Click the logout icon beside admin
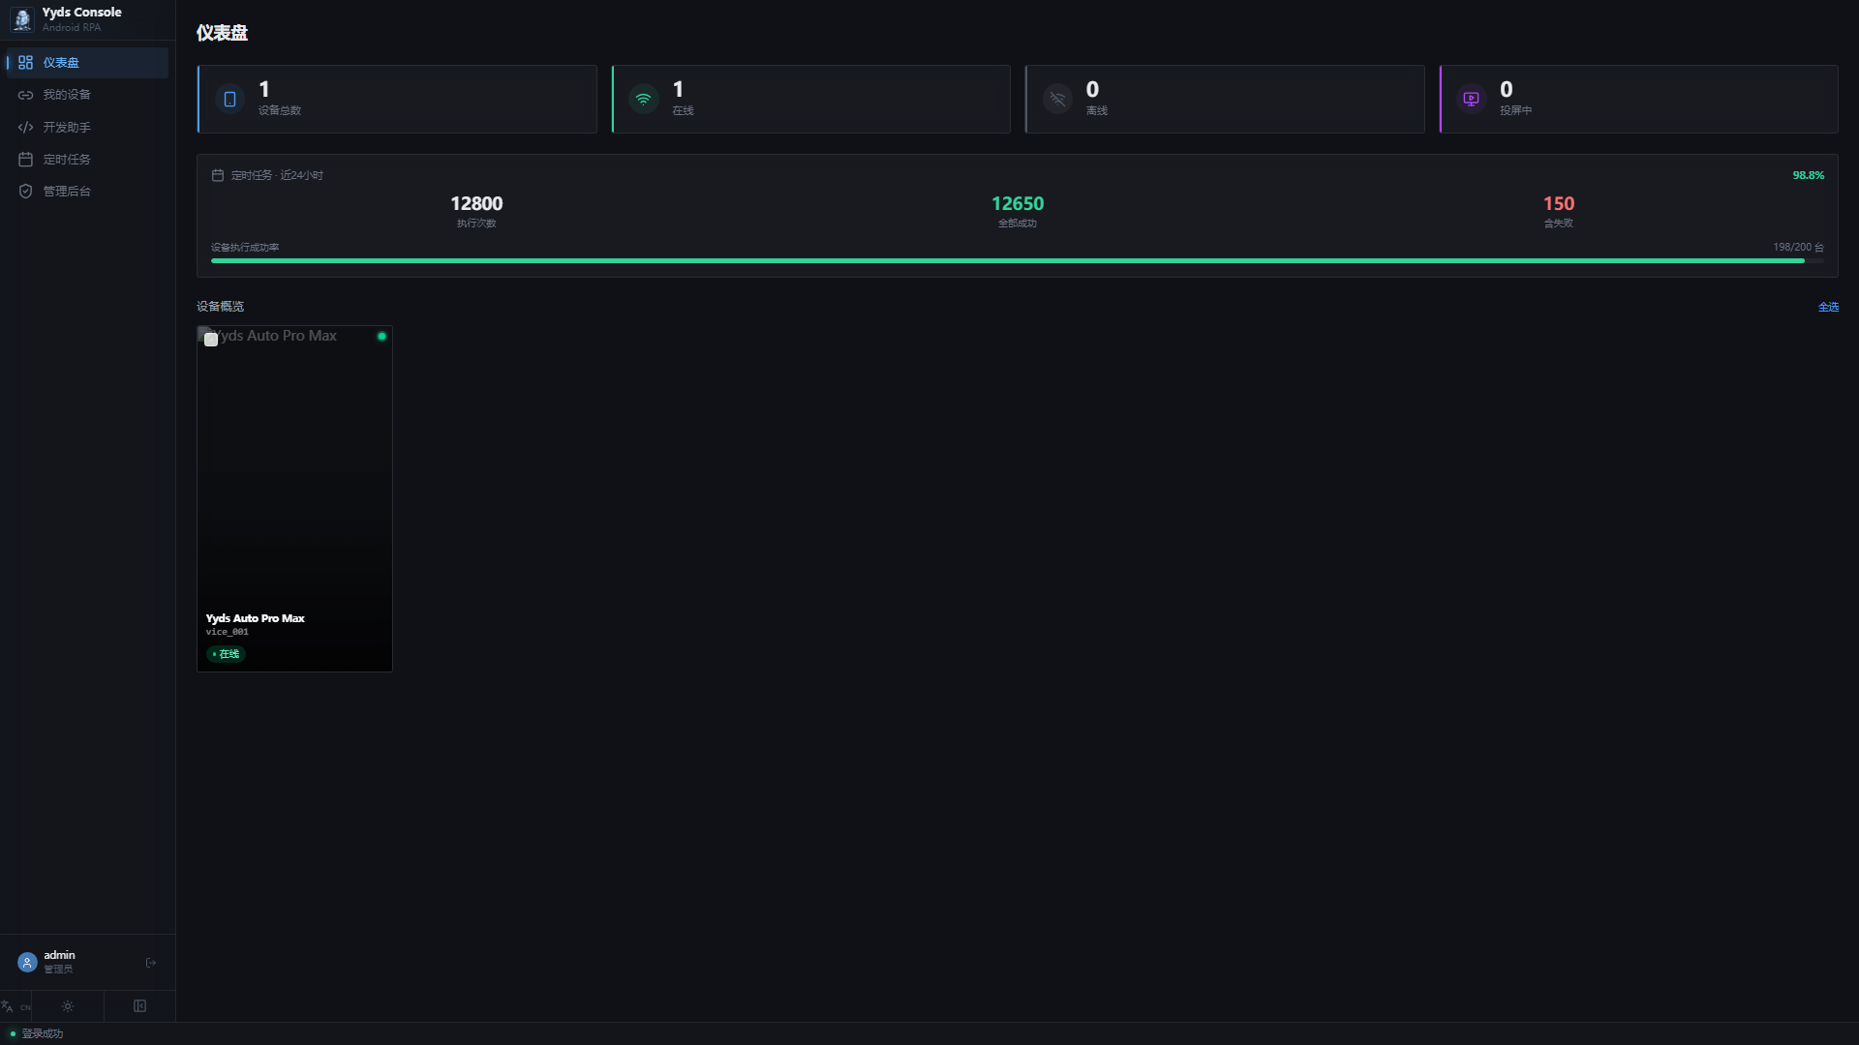1859x1045 pixels. [x=151, y=963]
